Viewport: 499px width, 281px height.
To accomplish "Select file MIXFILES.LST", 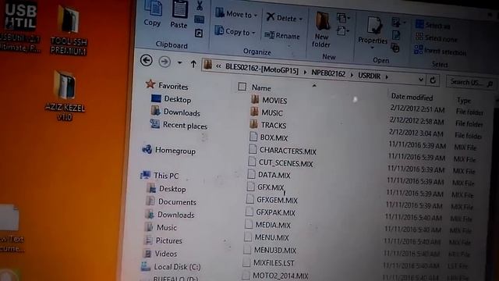I will (274, 263).
